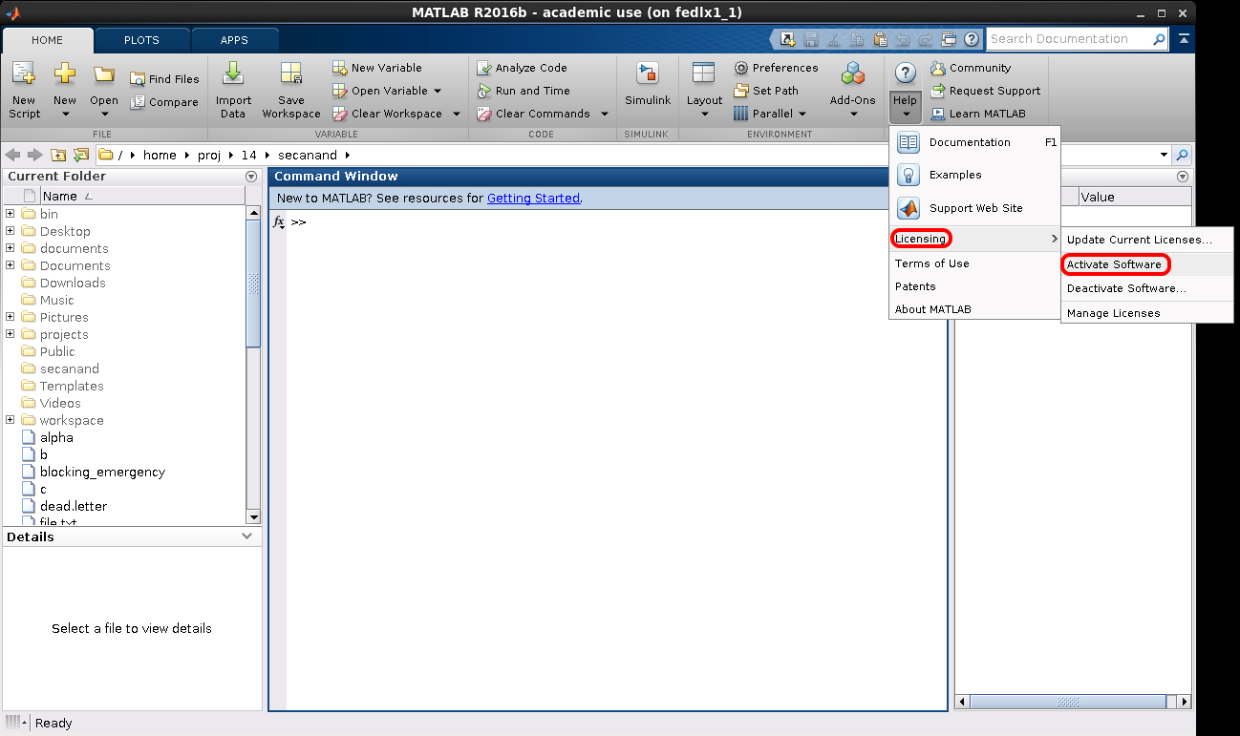Click the Save Workspace icon

coord(291,74)
